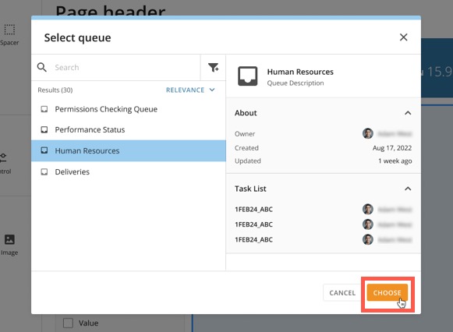This screenshot has height=332, width=453.
Task: Click large Human Resources queue icon
Action: (248, 76)
